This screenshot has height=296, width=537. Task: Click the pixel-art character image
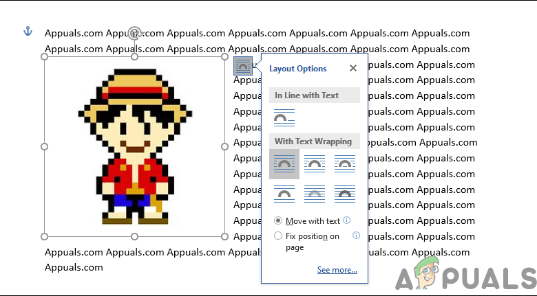coord(135,147)
